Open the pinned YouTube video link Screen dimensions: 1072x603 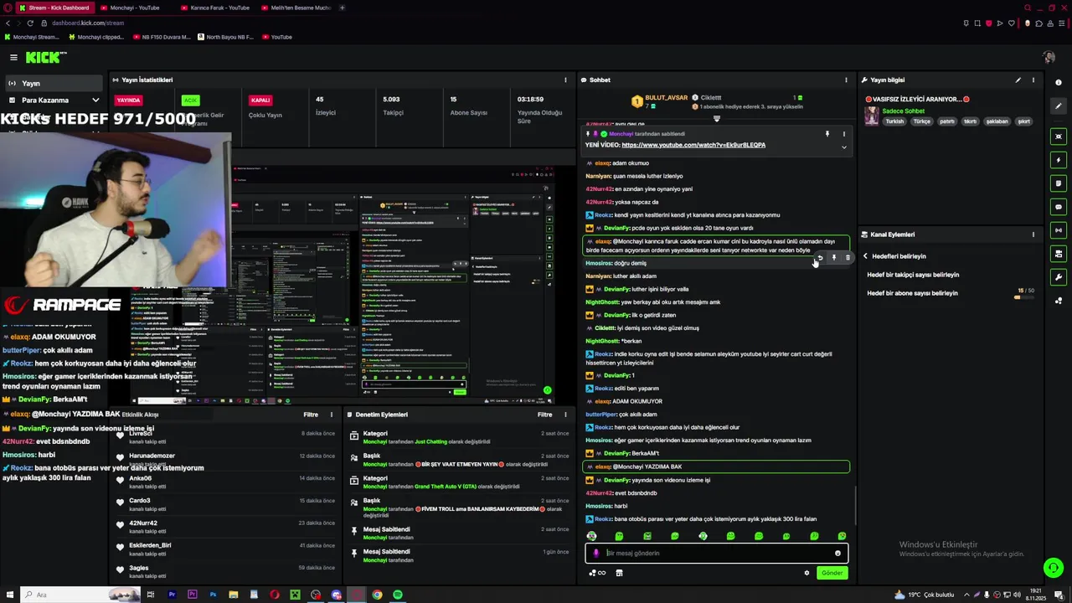coord(693,145)
